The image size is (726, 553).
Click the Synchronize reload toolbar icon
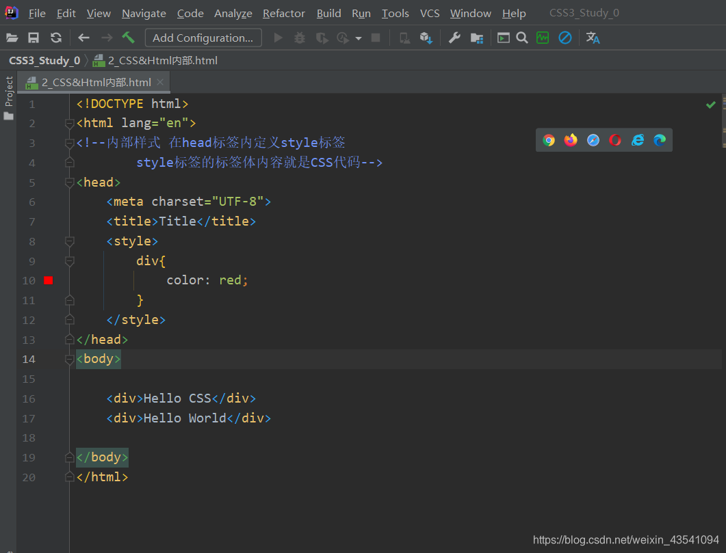(57, 38)
